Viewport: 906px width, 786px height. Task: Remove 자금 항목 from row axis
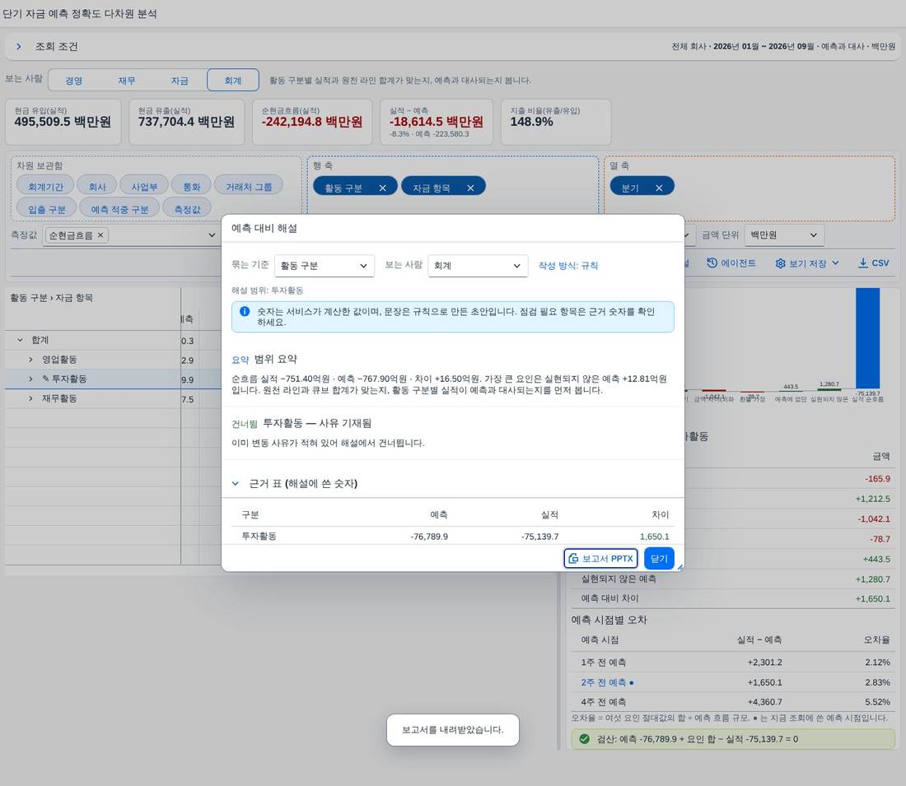[x=470, y=188]
